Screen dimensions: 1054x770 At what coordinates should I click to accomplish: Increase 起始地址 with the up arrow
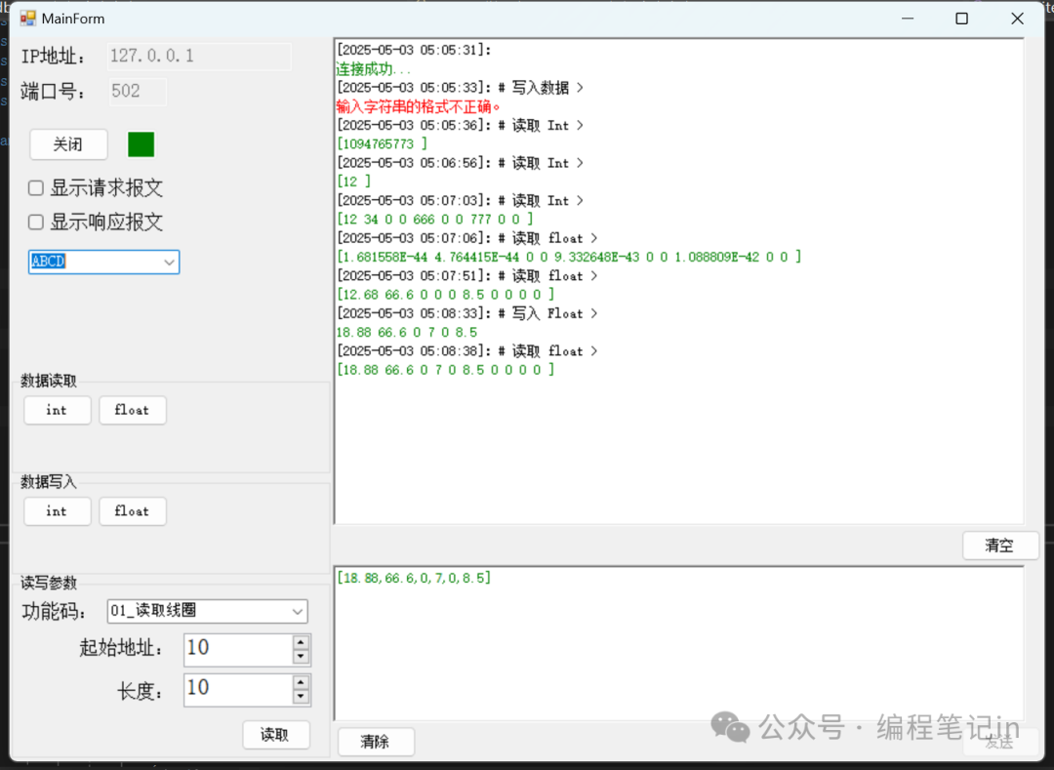302,642
